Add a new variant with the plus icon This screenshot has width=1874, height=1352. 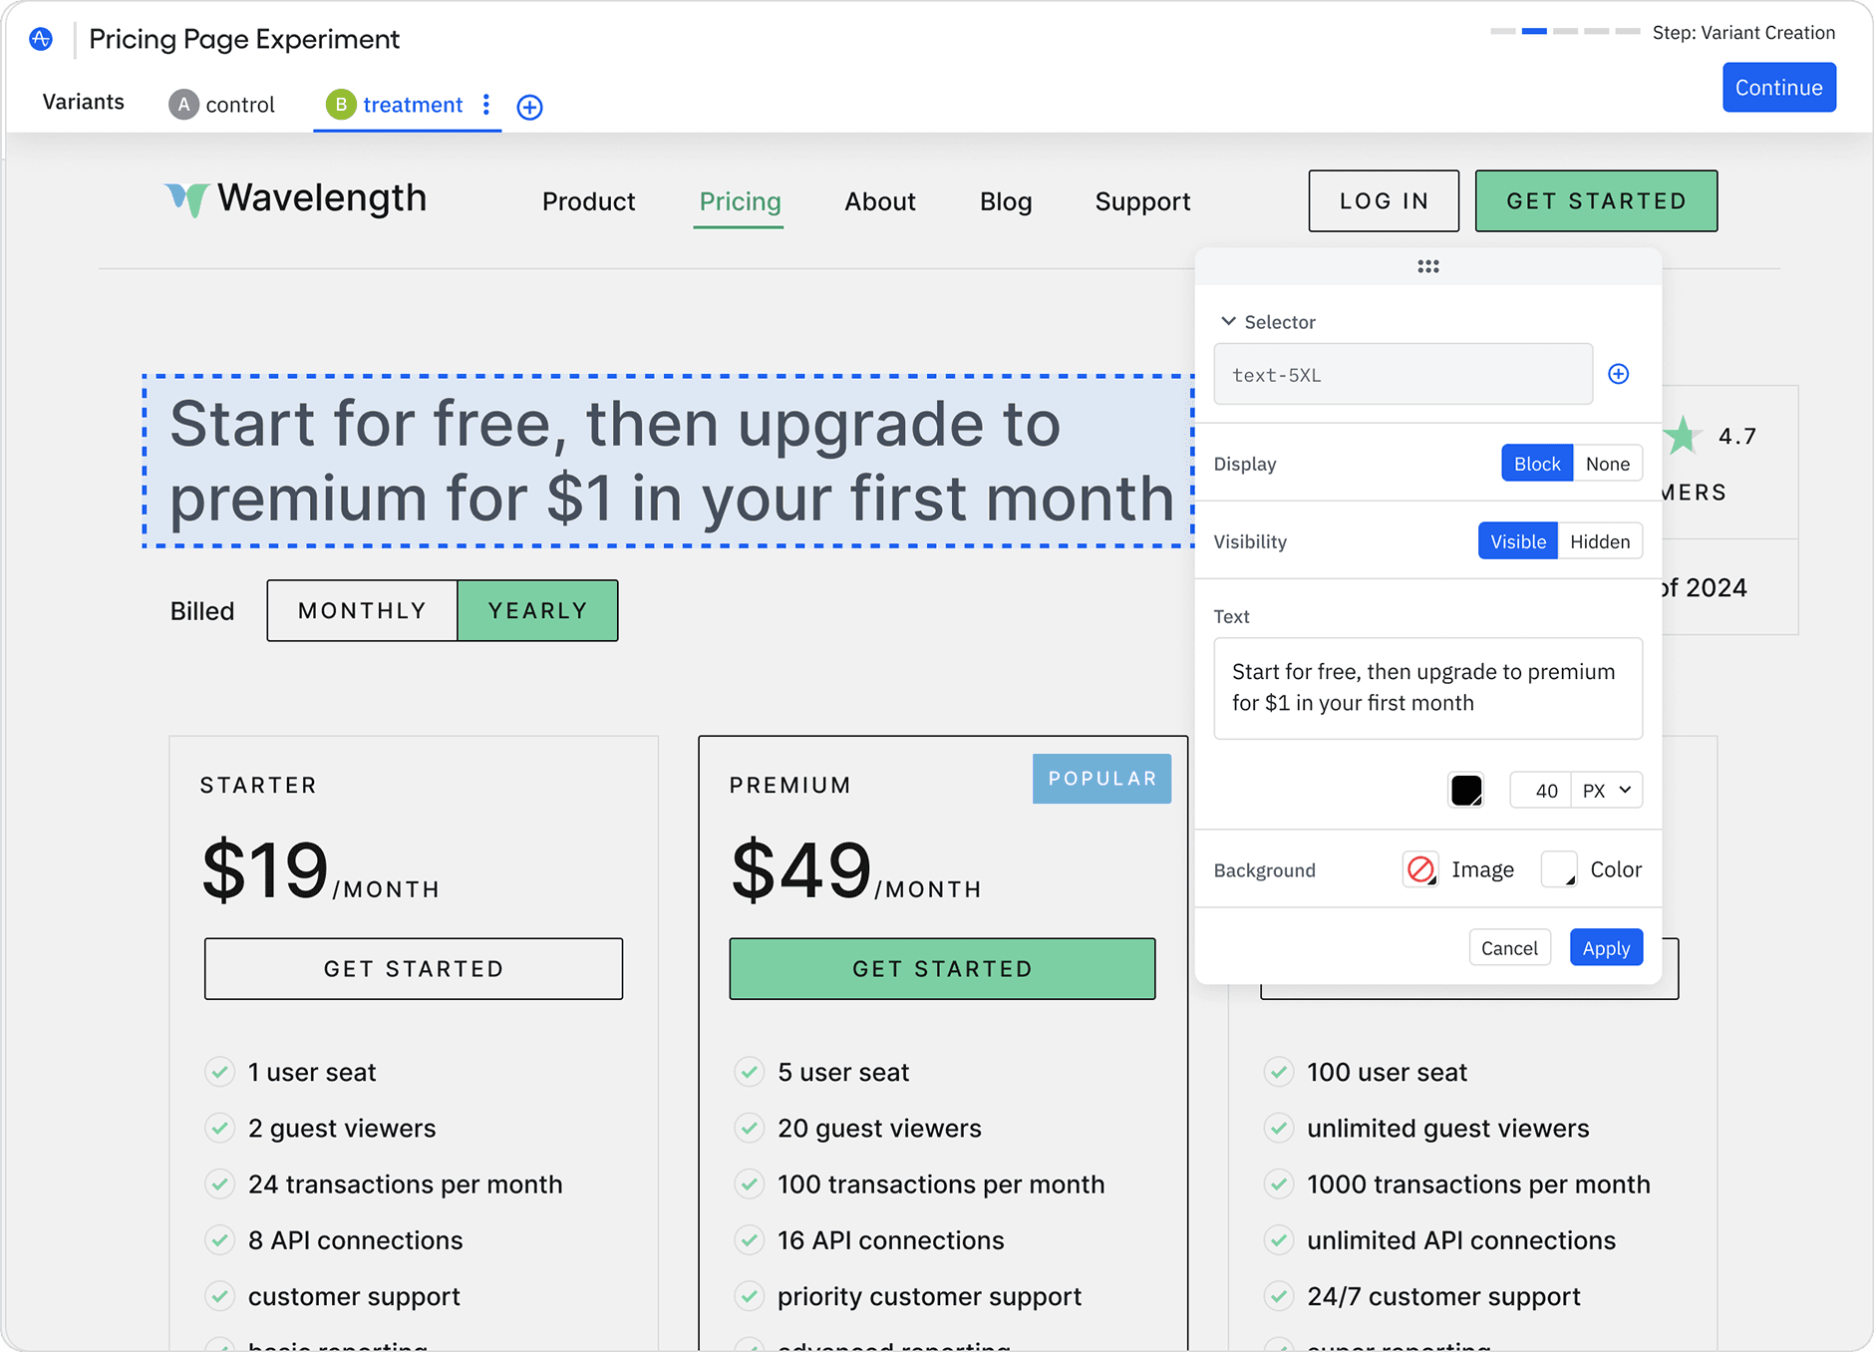tap(529, 107)
